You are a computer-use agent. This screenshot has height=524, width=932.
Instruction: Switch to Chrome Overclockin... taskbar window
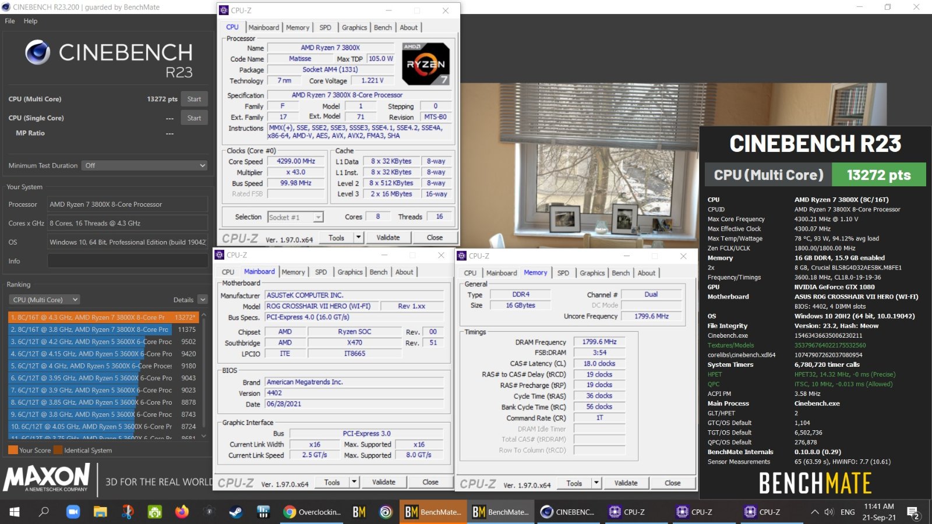[x=312, y=512]
